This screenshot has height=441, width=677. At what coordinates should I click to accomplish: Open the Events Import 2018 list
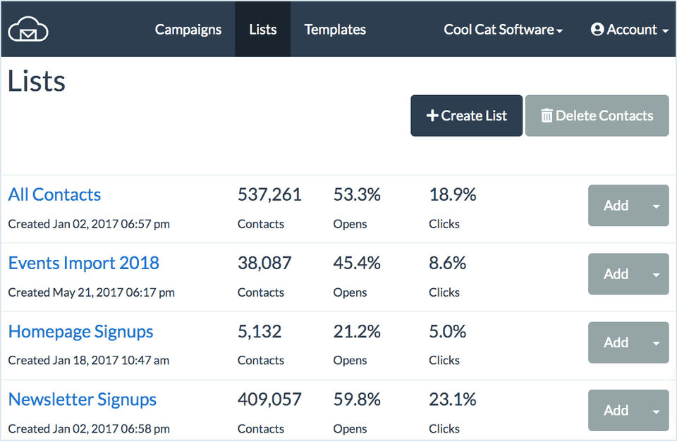coord(84,263)
